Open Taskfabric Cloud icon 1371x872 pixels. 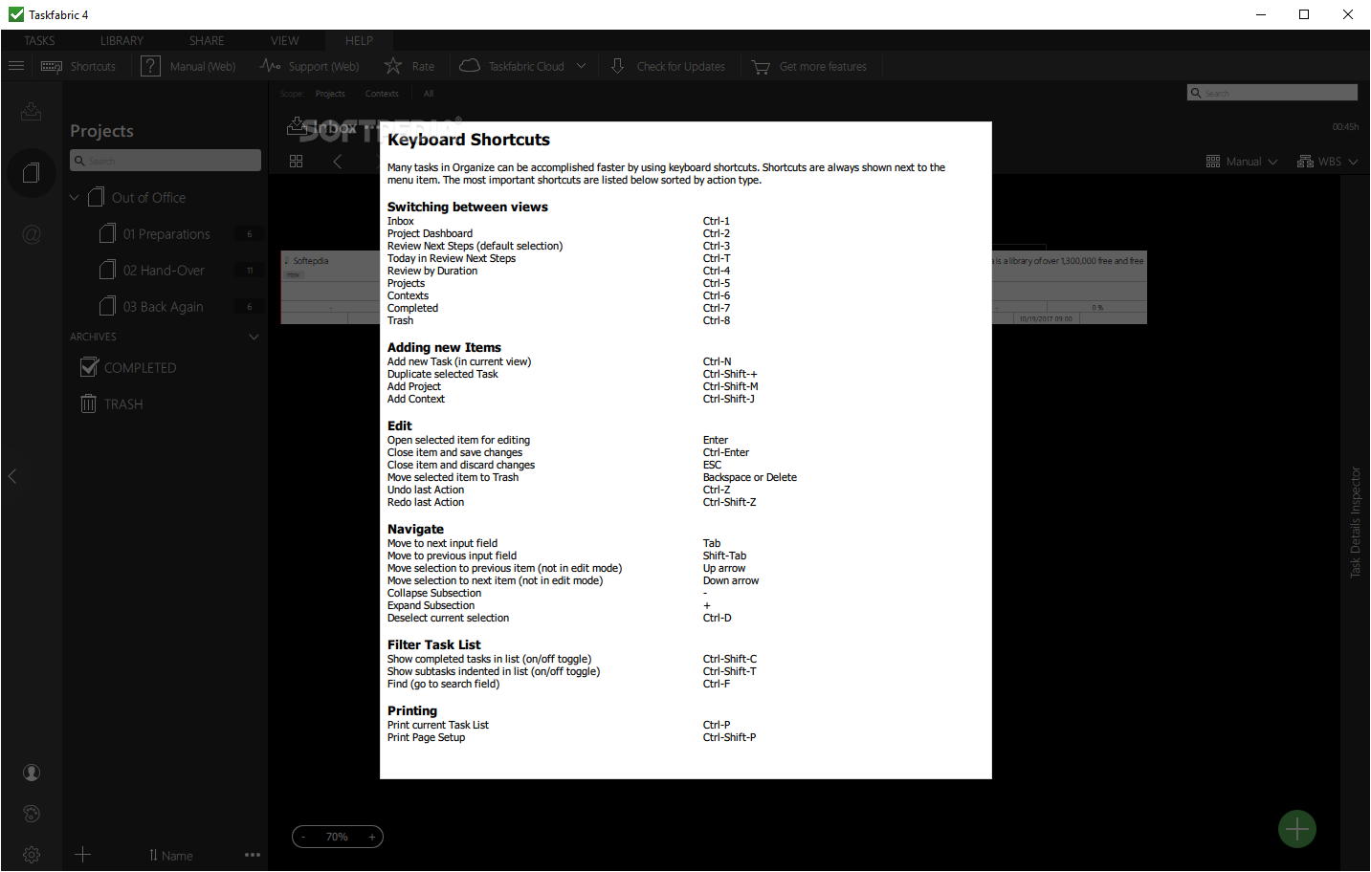tap(470, 66)
